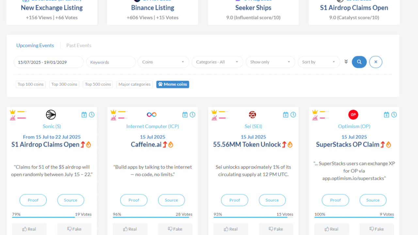418x235 pixels.
Task: Open Seeker Ships featured card
Action: [x=253, y=12]
